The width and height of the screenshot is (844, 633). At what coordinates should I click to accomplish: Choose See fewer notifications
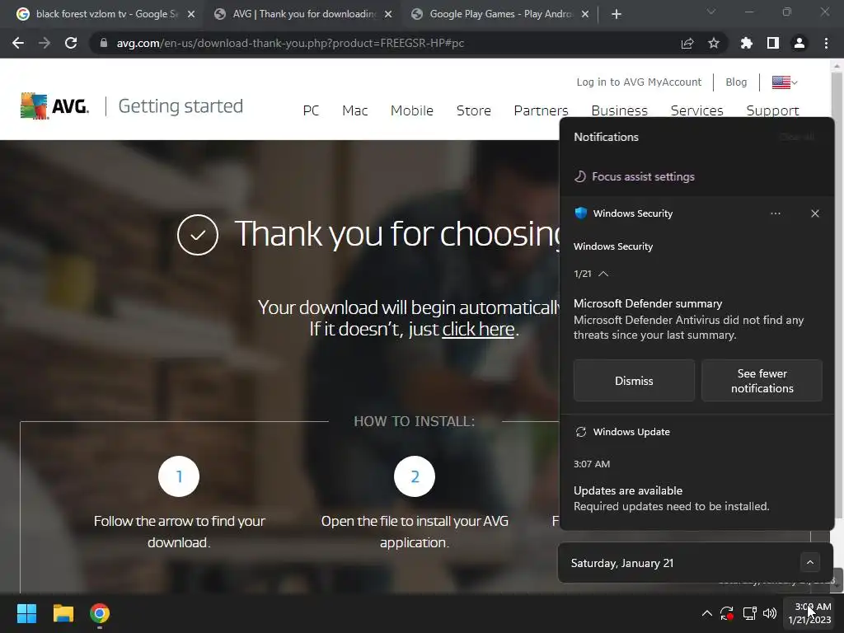tap(762, 381)
